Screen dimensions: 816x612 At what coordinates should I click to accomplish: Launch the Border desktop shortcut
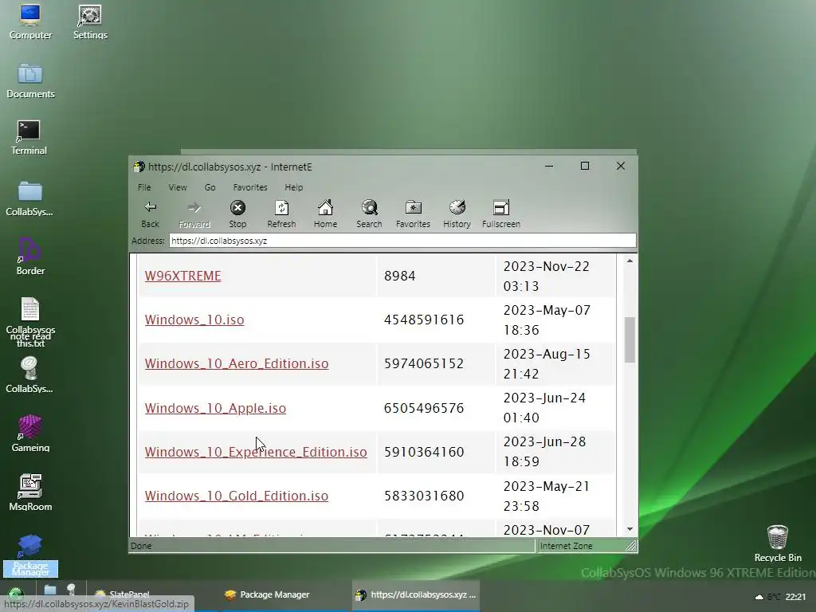point(30,257)
